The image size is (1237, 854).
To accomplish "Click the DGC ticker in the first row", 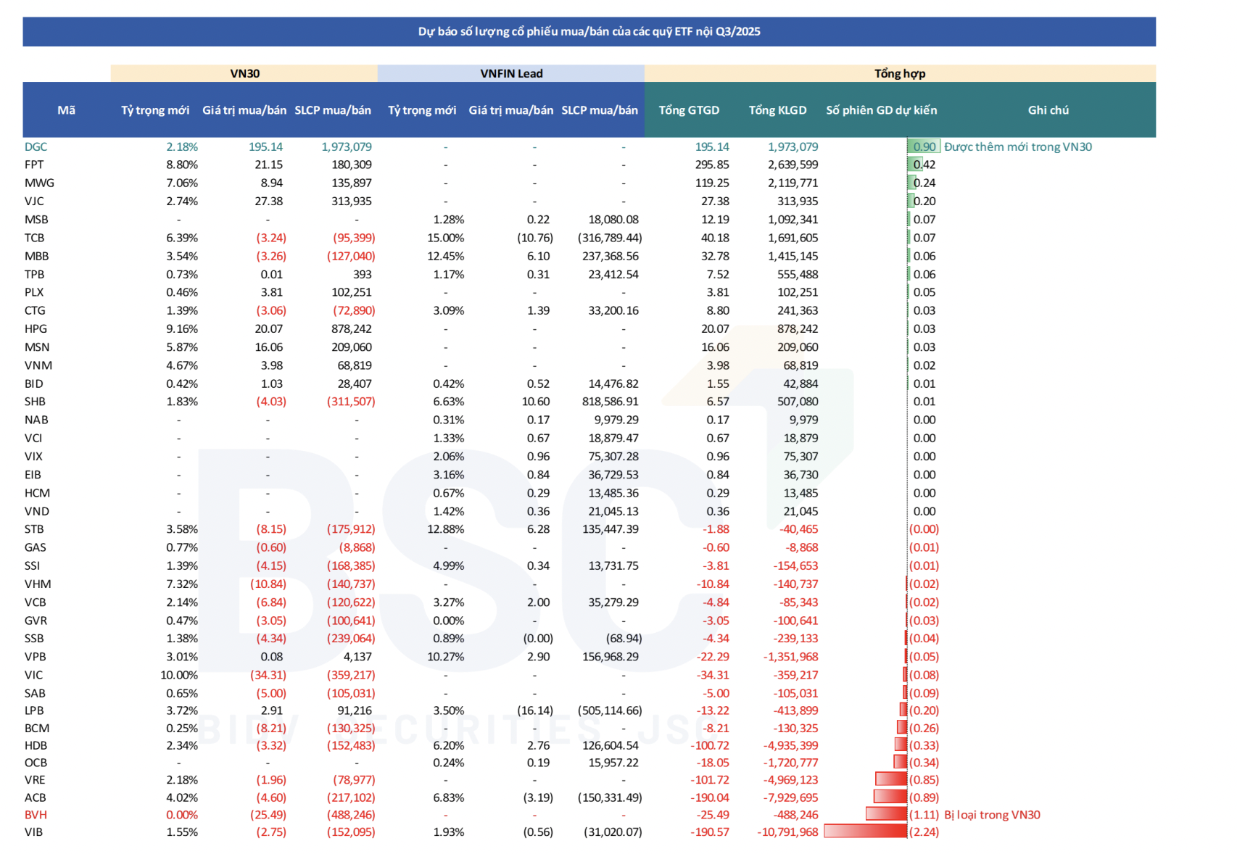I will [x=36, y=146].
